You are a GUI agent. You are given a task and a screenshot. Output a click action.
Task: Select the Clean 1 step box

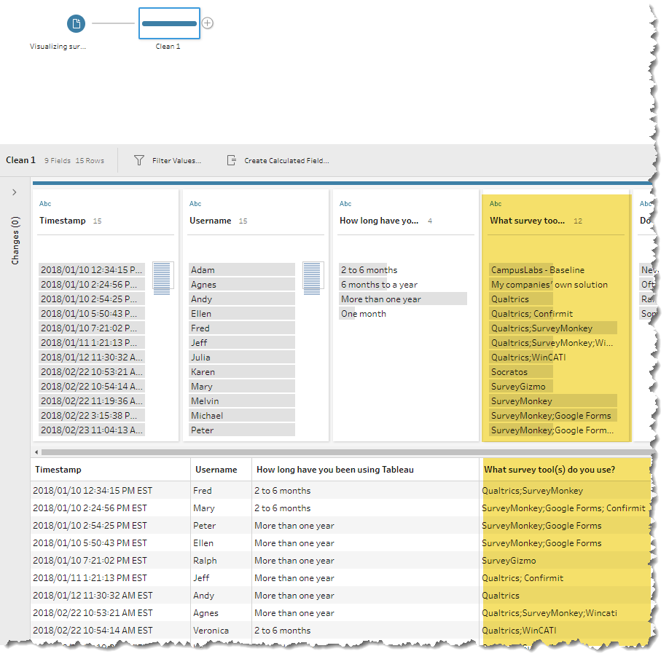point(169,23)
